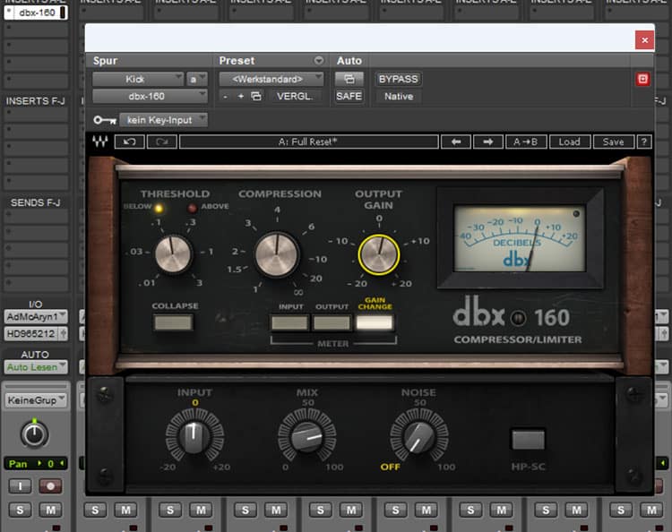The width and height of the screenshot is (672, 532).
Task: Click Load preset button
Action: point(570,142)
